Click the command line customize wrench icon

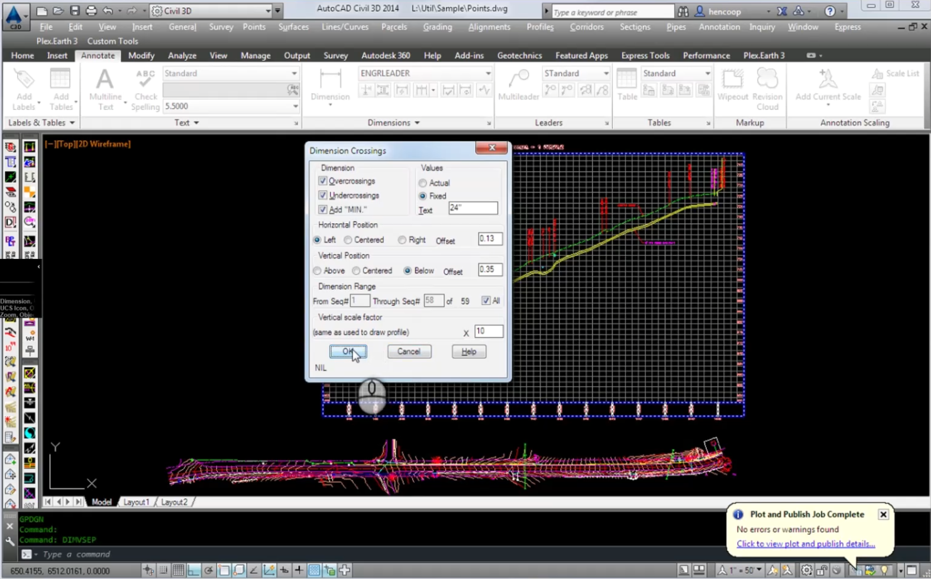tap(9, 541)
